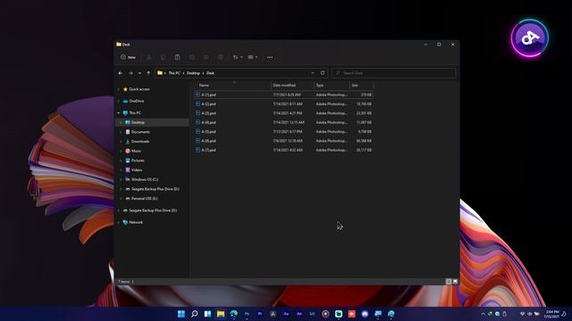The image size is (572, 321).
Task: Click File Explorer icon on the taskbar
Action: coord(221,314)
